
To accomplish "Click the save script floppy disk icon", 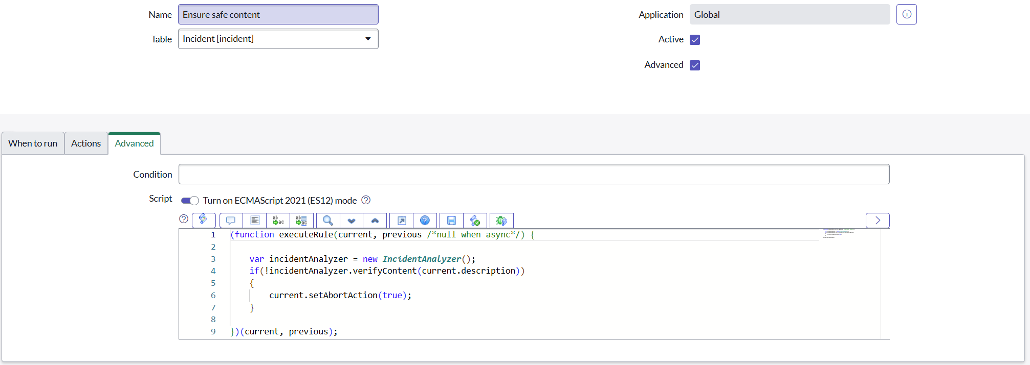I will tap(451, 221).
